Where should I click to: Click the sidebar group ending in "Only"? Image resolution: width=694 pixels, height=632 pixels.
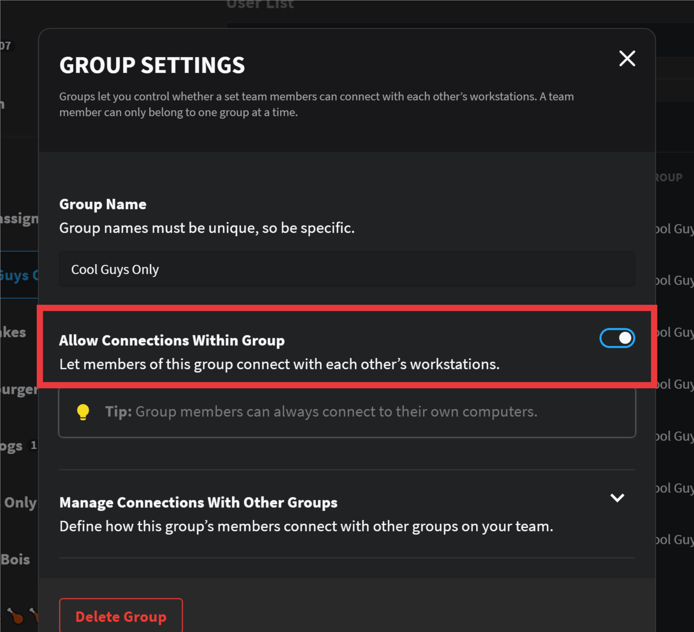20,502
